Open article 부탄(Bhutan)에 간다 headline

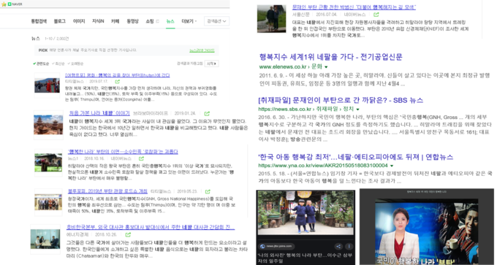pos(117,75)
